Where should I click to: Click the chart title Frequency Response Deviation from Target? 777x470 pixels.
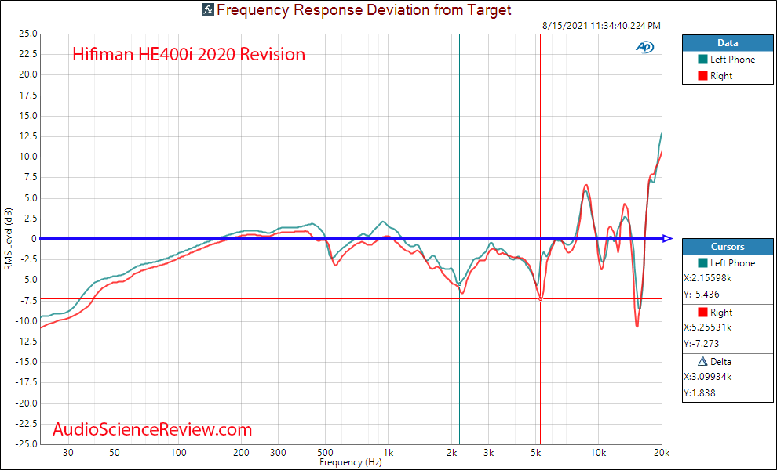tap(363, 10)
